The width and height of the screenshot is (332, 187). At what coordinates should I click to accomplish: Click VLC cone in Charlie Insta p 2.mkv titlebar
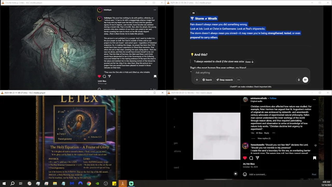3,3
